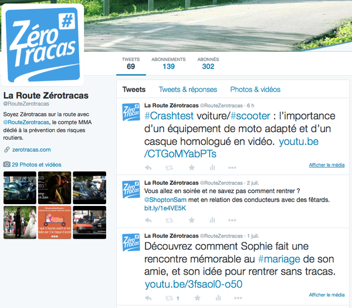The image size is (352, 308).
Task: Reply to the Crashtest scooter tweet
Action: (148, 167)
